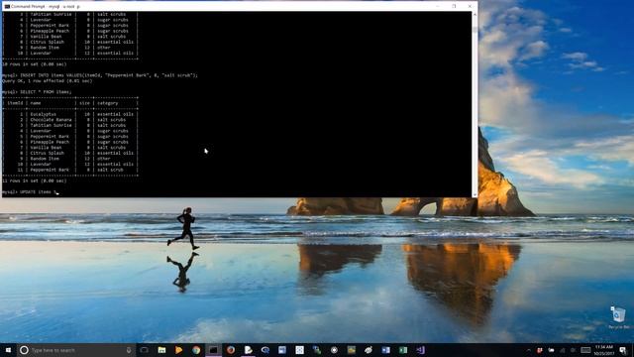The image size is (634, 357).
Task: Open Visual Studio from taskbar
Action: coord(420,350)
